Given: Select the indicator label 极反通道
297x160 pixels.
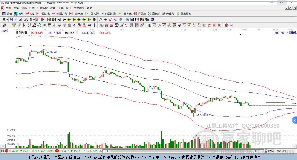Looking at the screenshot, I should 21,33.
